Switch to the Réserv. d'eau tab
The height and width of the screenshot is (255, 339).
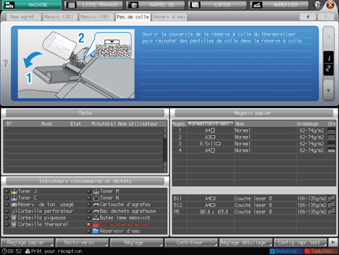click(x=169, y=17)
